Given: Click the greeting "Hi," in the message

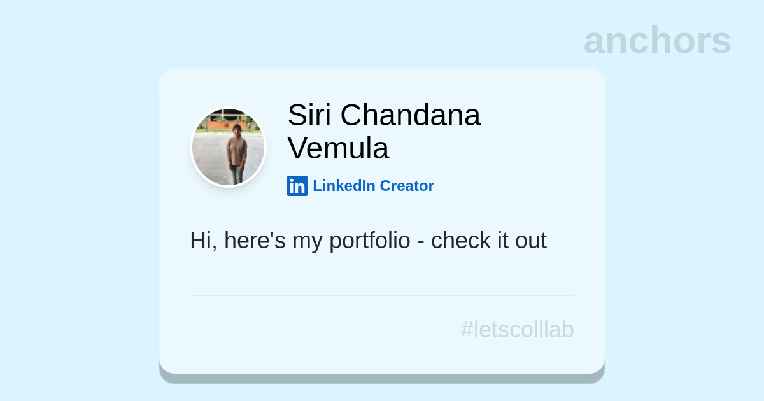Looking at the screenshot, I should pyautogui.click(x=203, y=241).
